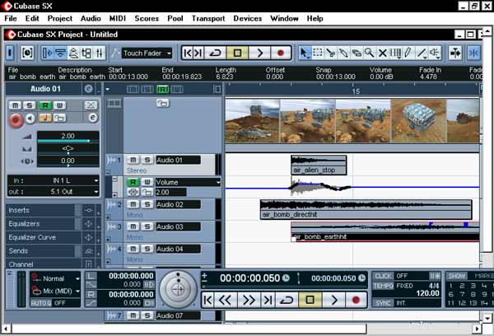This screenshot has height=336, width=494.
Task: Mute the Audio 02 track
Action: 134,203
